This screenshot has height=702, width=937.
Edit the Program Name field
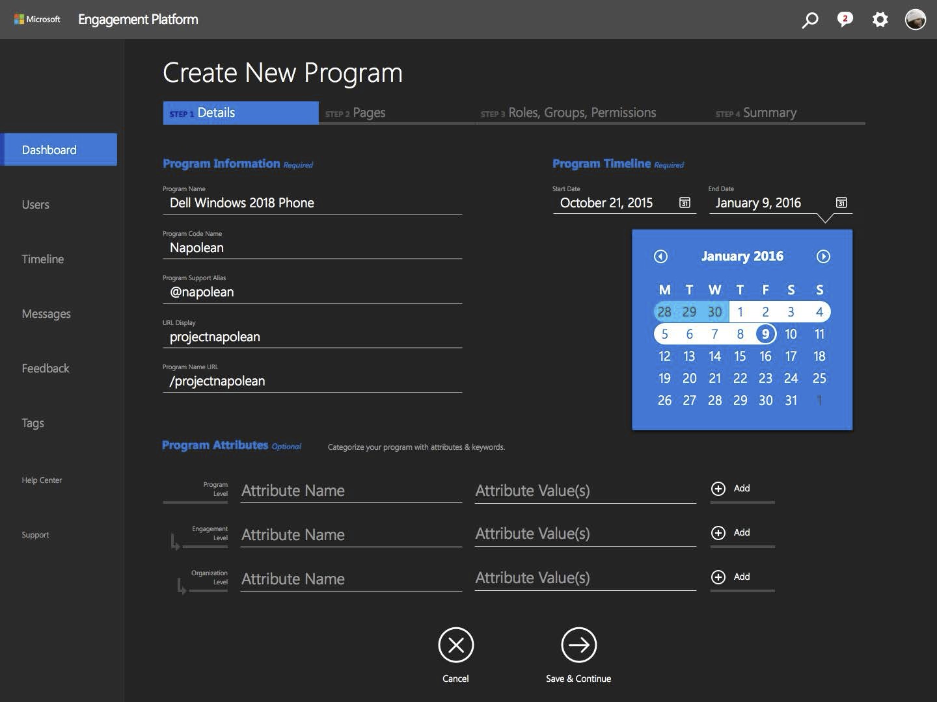[312, 203]
